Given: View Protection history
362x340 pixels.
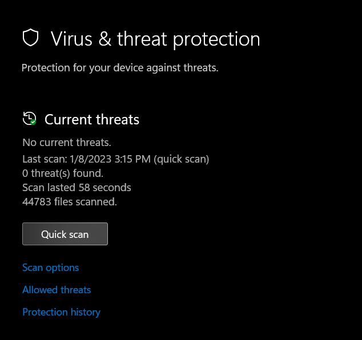Looking at the screenshot, I should (61, 312).
